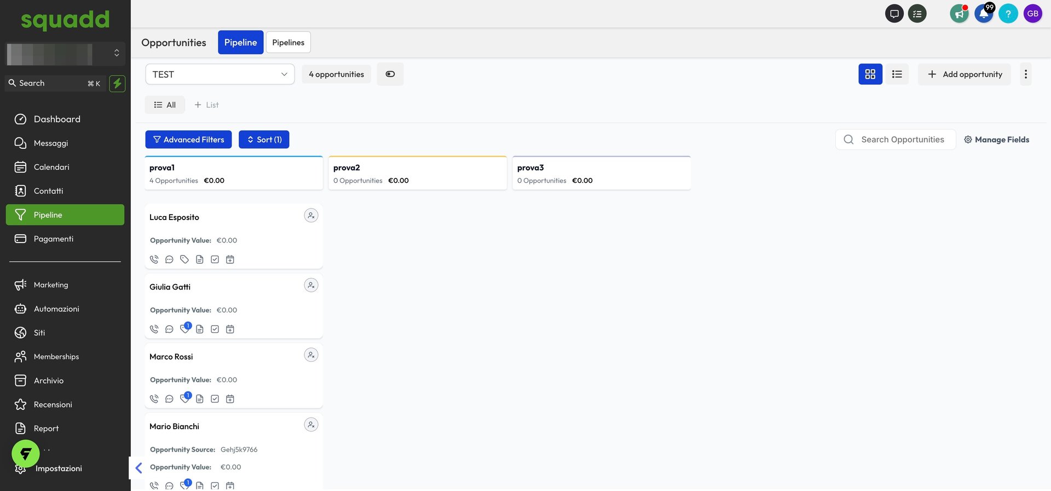Collapse sidebar with the blue chevron
Image resolution: width=1051 pixels, height=491 pixels.
tap(138, 468)
